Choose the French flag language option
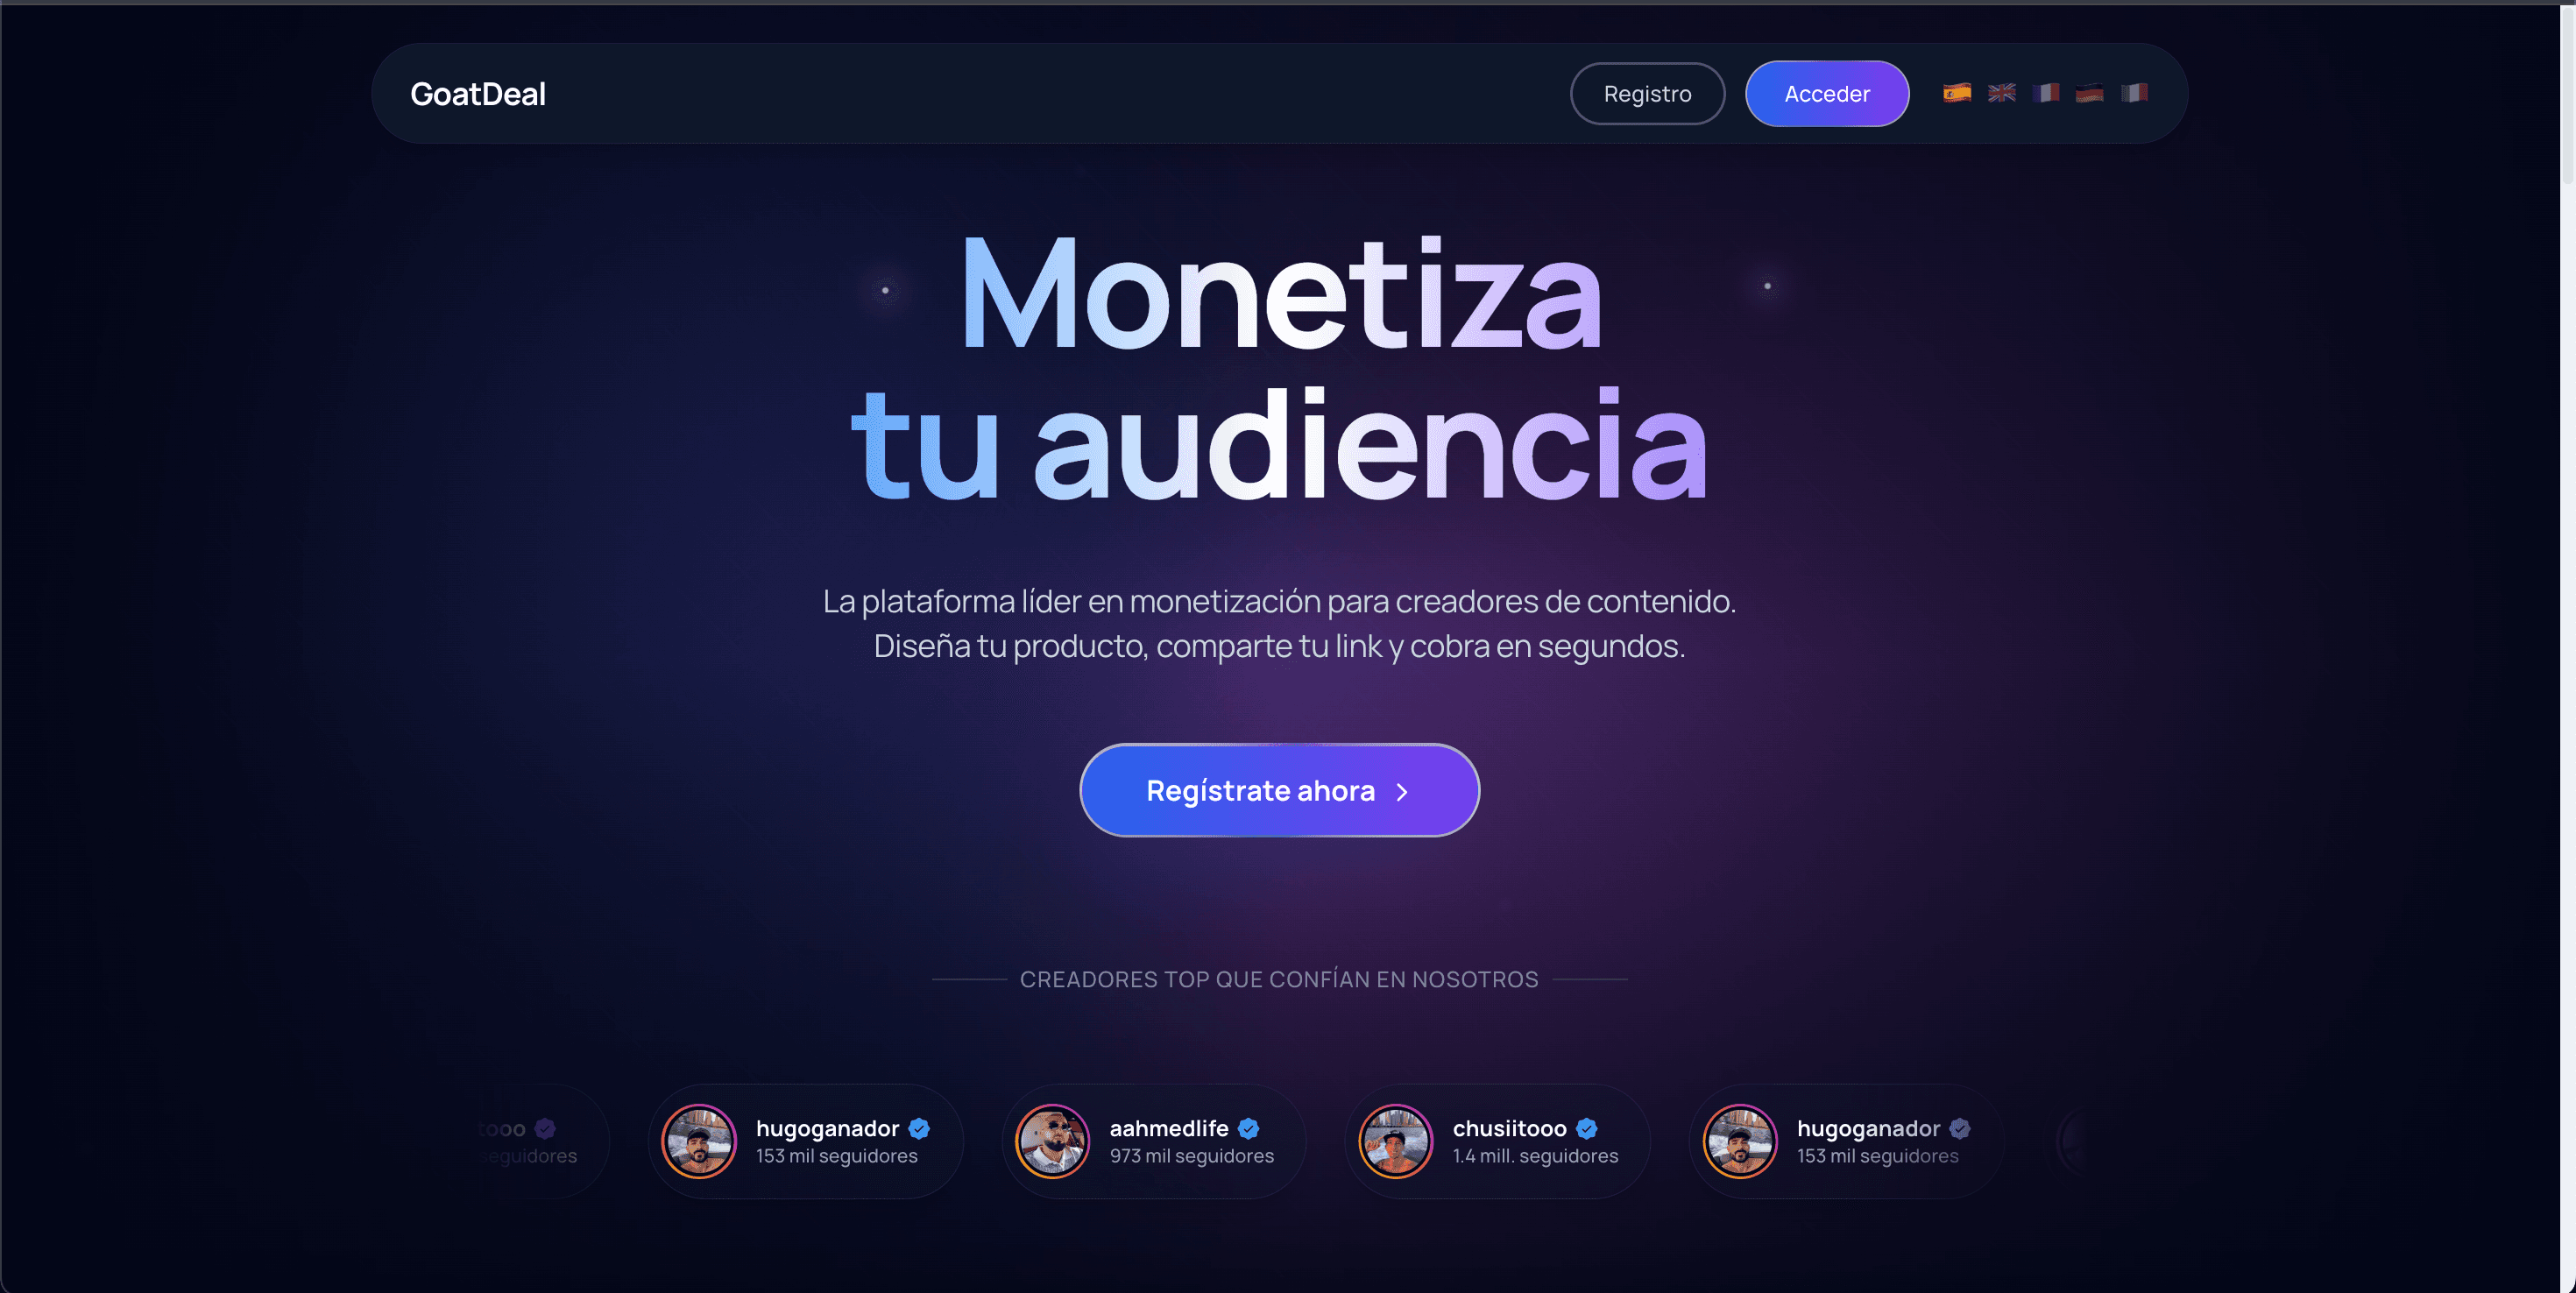 (x=2045, y=93)
